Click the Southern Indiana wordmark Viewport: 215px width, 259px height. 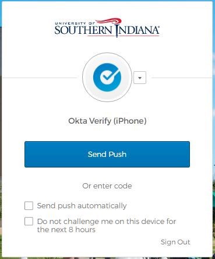107,30
